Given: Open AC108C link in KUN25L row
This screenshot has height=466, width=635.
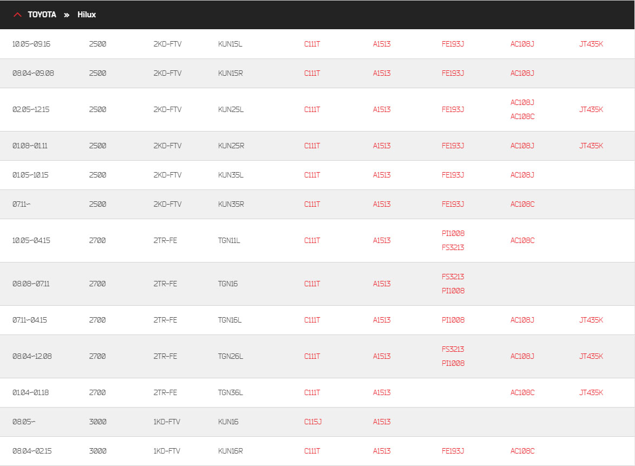Looking at the screenshot, I should (x=522, y=116).
